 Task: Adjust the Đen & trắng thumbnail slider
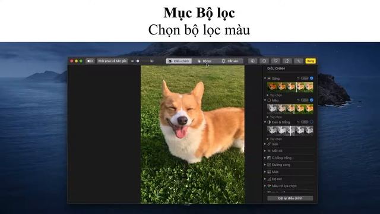(290, 131)
